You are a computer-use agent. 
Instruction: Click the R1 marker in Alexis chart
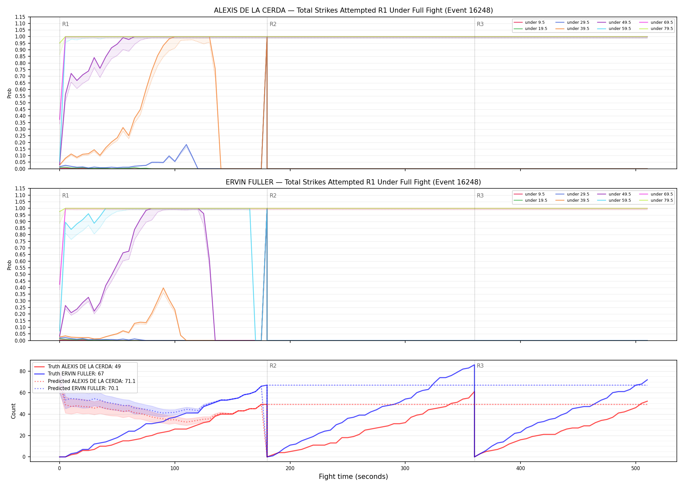(x=65, y=24)
